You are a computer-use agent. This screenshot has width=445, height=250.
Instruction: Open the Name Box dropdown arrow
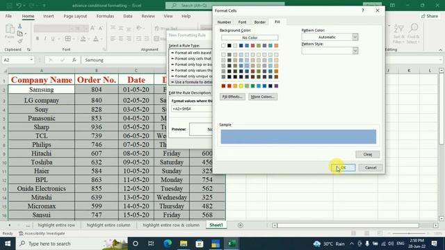click(x=31, y=60)
